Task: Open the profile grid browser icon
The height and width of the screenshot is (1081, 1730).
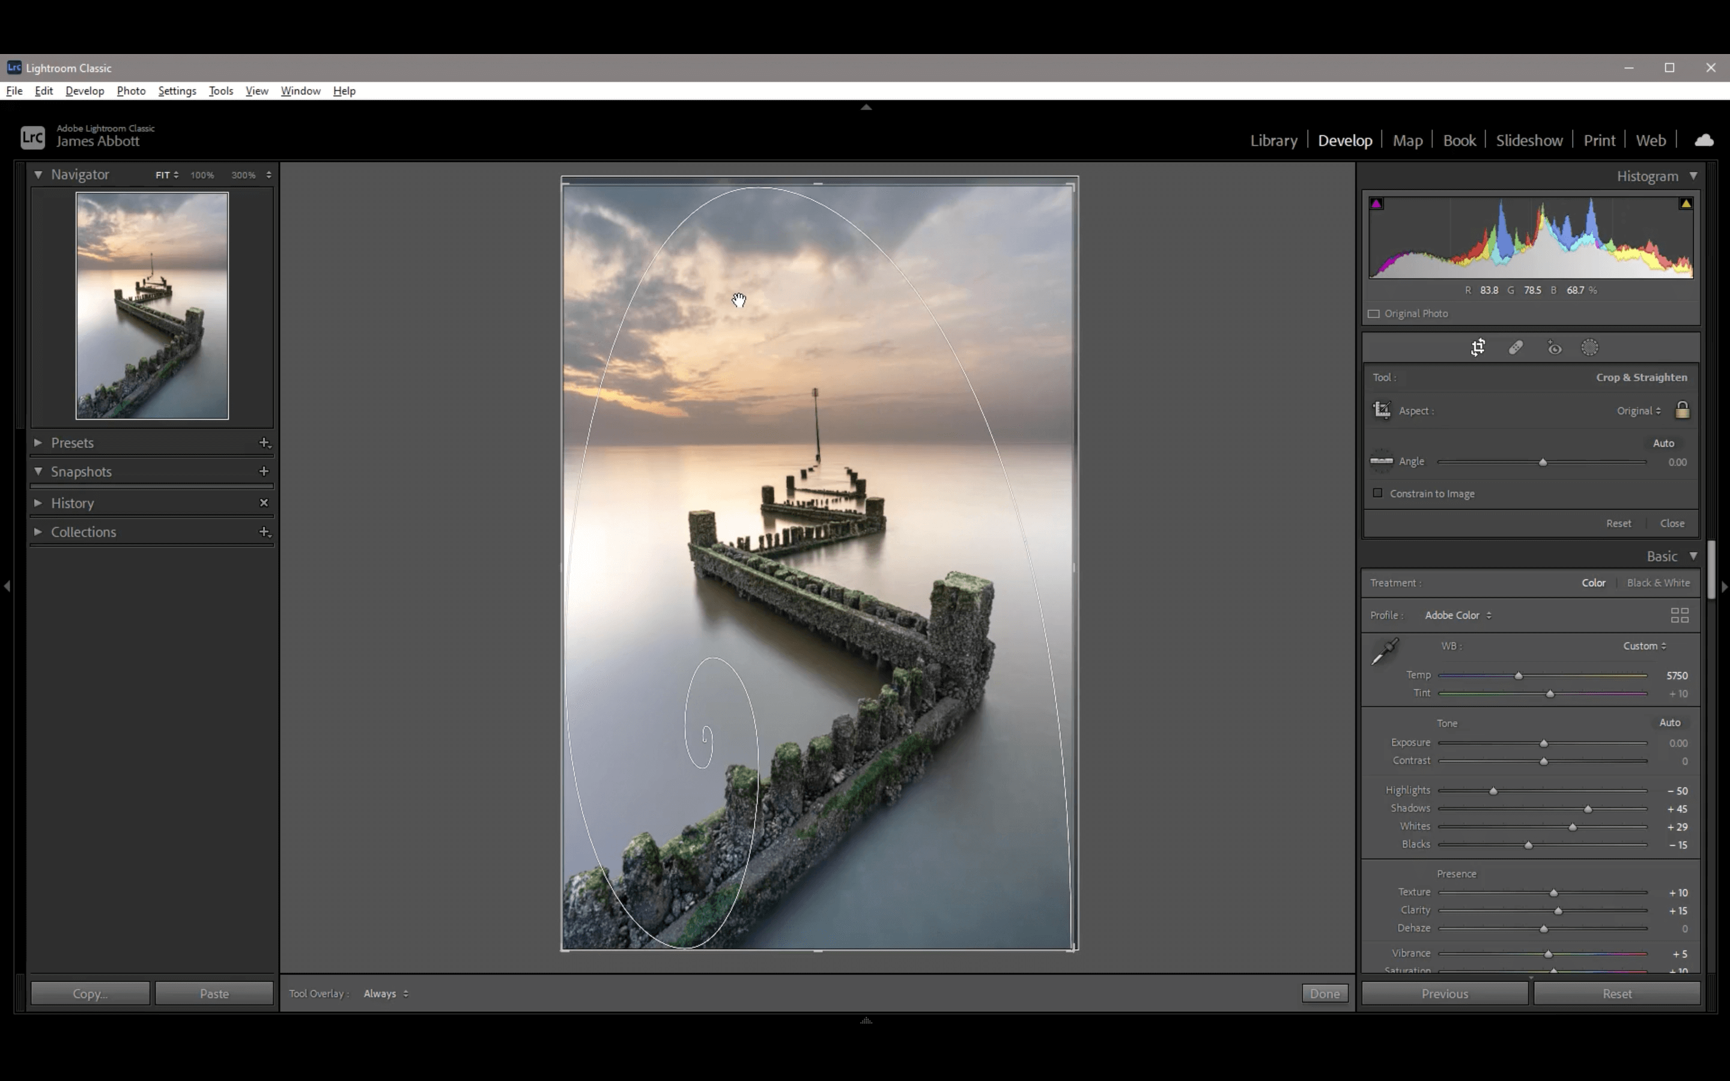Action: point(1680,615)
